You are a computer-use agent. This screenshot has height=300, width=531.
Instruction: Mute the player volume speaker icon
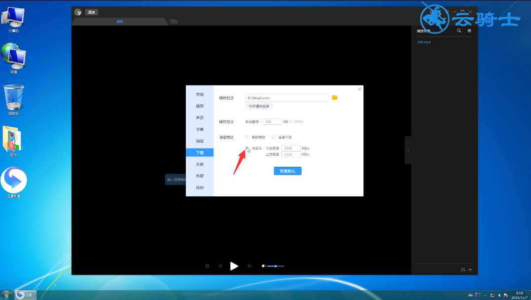tap(263, 266)
